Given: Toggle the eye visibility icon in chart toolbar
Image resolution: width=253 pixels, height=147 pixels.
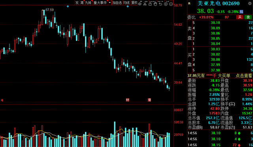Looking at the screenshot, I should [140, 4].
